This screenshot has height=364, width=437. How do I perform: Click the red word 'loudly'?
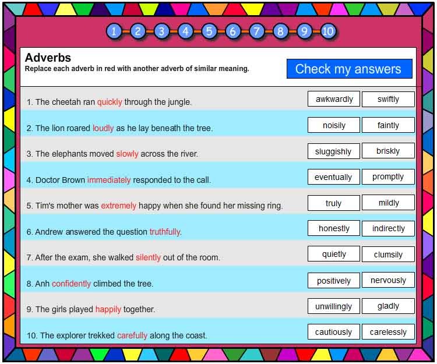103,128
